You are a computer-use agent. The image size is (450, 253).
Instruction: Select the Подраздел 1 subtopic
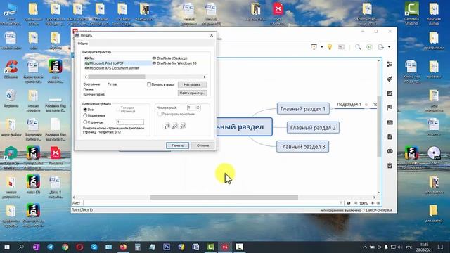coord(349,105)
